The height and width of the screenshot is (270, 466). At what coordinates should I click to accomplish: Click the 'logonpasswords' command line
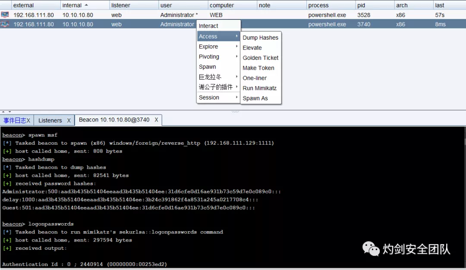click(x=38, y=224)
